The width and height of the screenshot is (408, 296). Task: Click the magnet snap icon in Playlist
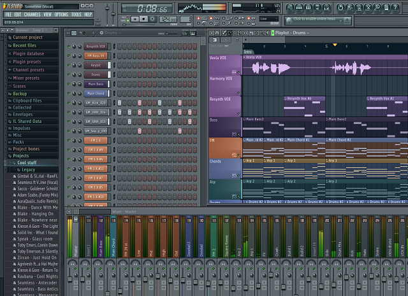(217, 33)
